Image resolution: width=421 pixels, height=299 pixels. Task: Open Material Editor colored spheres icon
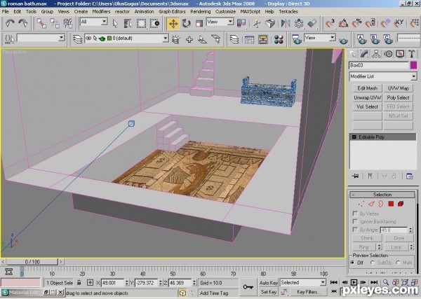point(279,40)
